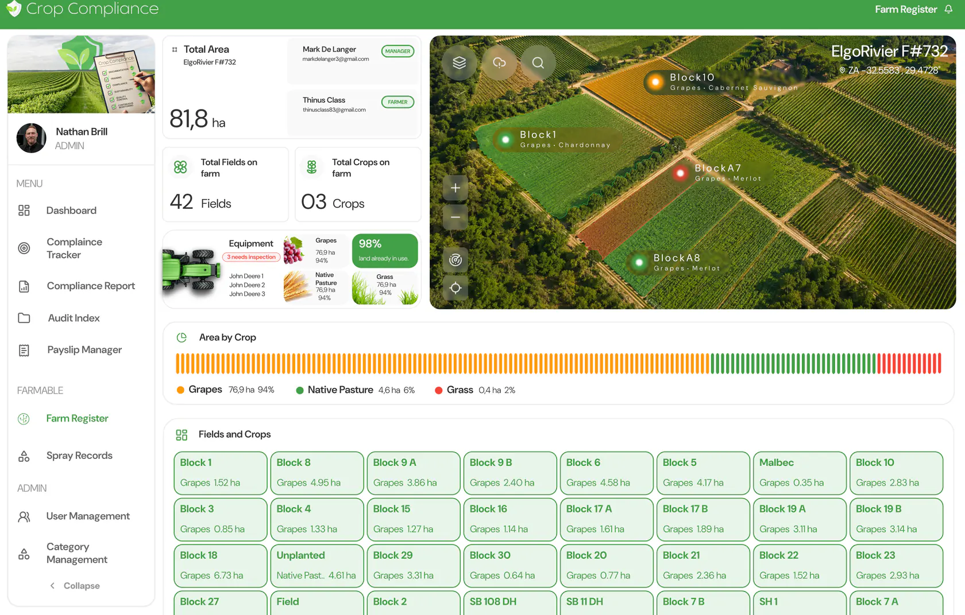Image resolution: width=965 pixels, height=615 pixels.
Task: Click the FARMER badge for Thinus Class
Action: point(397,102)
